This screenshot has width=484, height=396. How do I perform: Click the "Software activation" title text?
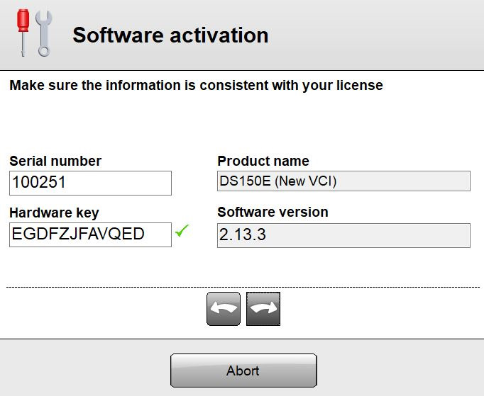170,35
